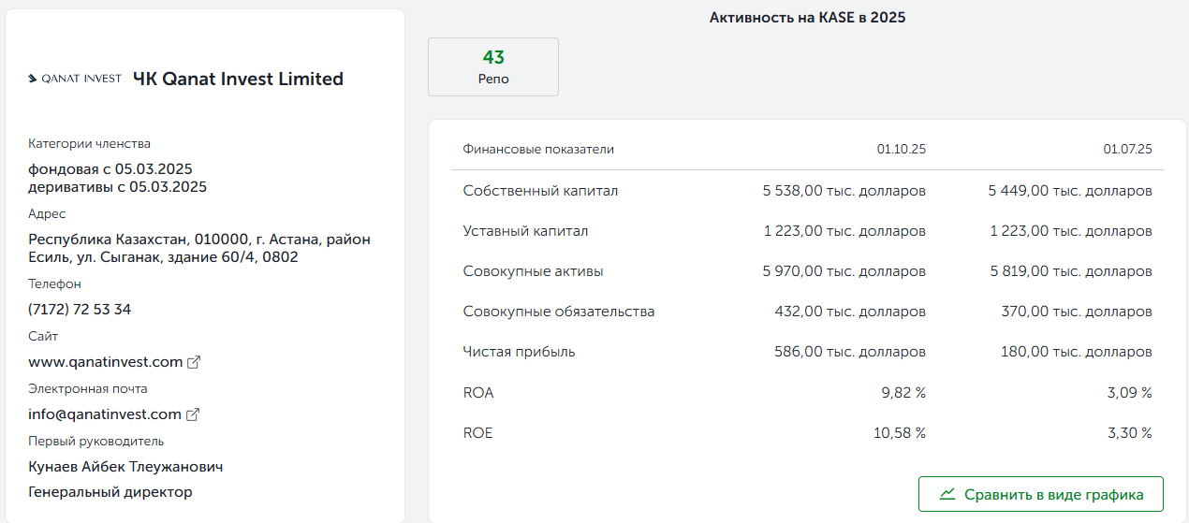The height and width of the screenshot is (523, 1189).
Task: Click the Qanat Invest logo image
Action: click(75, 79)
